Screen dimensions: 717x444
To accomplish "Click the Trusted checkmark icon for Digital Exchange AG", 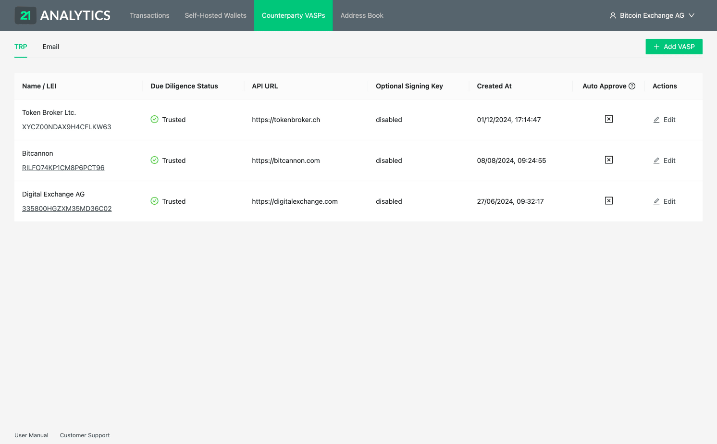I will click(154, 201).
